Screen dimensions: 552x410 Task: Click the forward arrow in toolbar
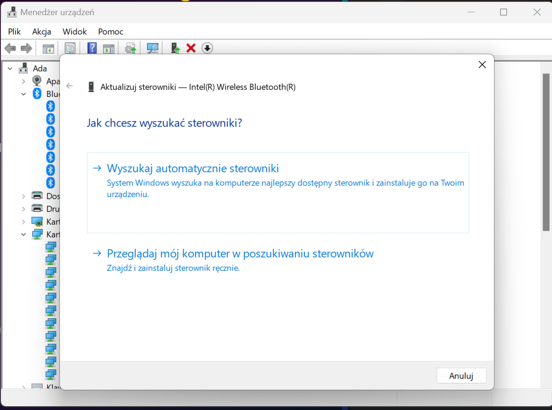tap(26, 48)
